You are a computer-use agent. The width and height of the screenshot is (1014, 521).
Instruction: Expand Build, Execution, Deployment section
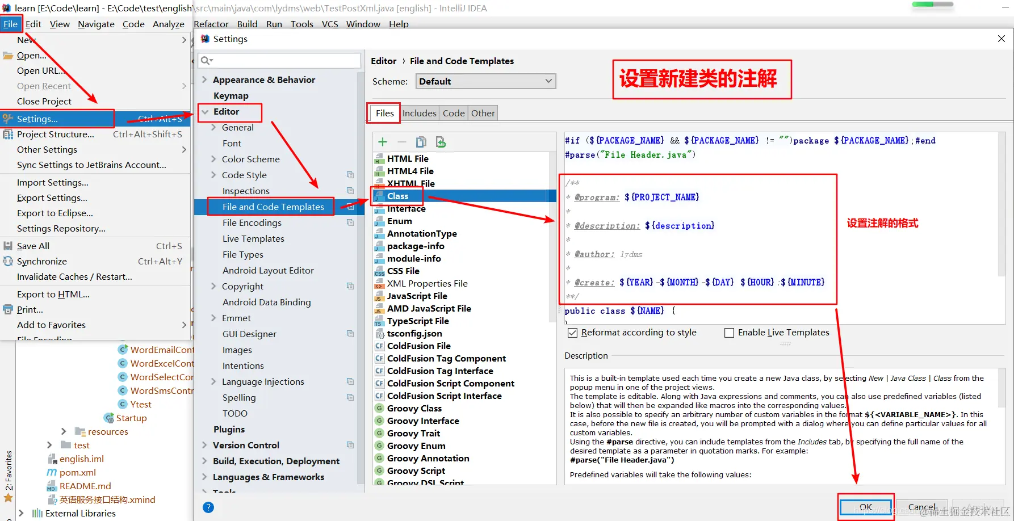pos(204,461)
